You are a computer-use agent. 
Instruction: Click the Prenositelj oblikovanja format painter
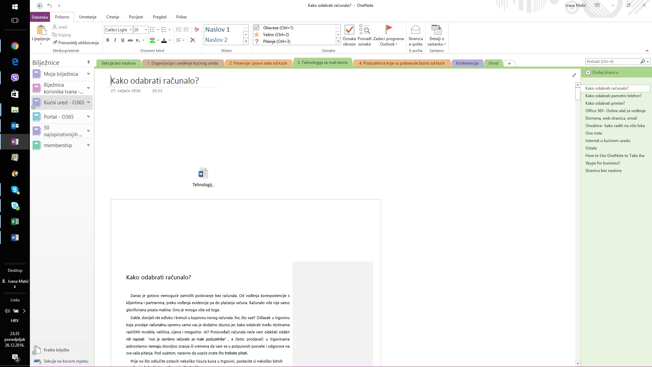75,43
